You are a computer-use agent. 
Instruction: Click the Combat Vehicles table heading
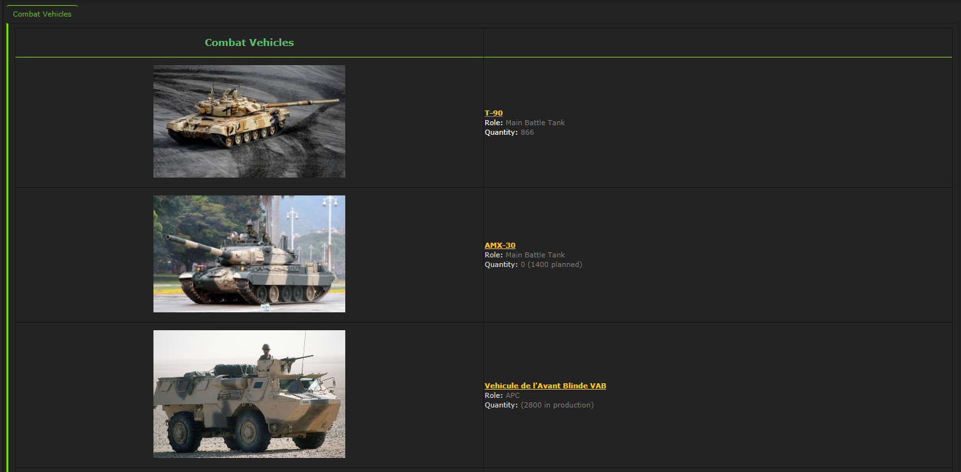click(x=249, y=43)
